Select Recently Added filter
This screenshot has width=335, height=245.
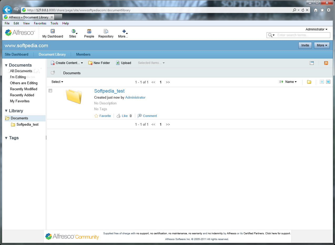[22, 95]
